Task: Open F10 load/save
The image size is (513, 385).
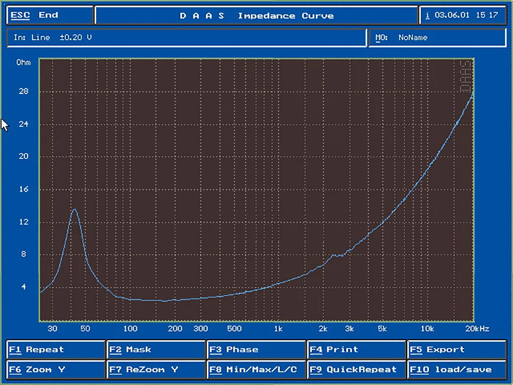Action: 457,370
